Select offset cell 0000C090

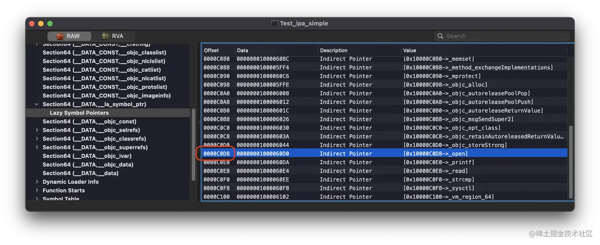[x=216, y=76]
